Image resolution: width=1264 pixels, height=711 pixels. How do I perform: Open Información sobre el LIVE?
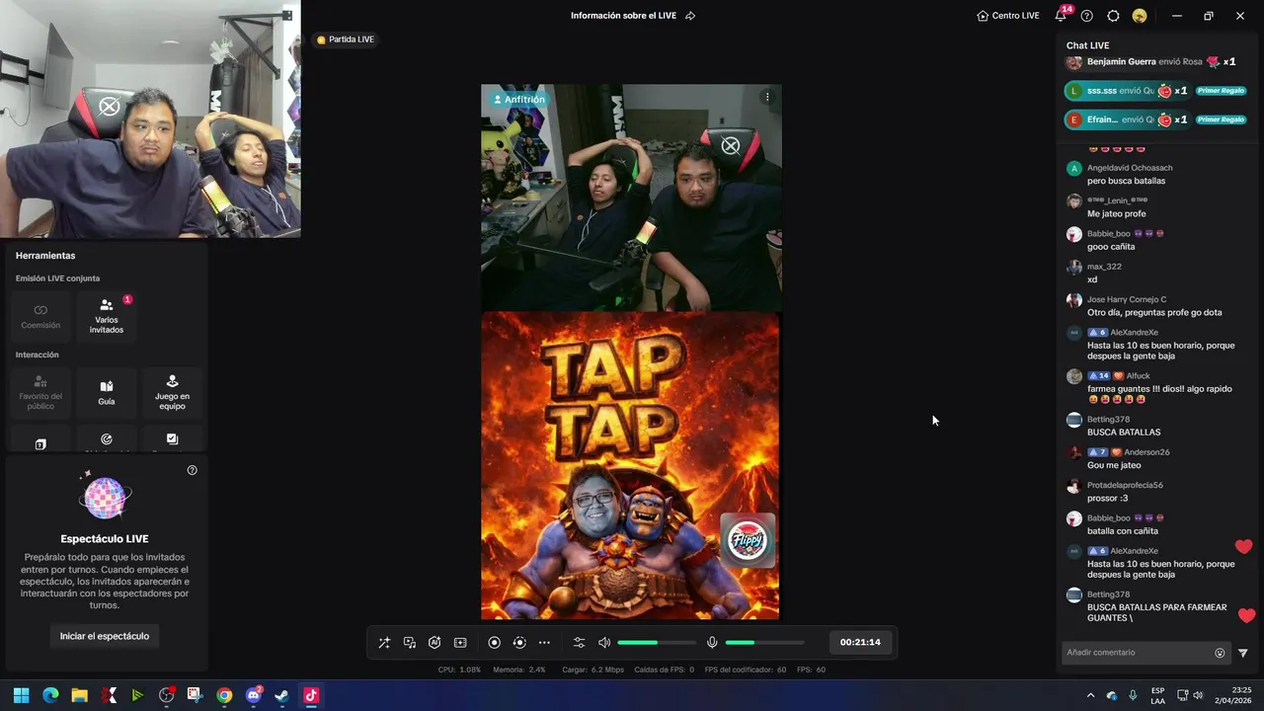point(625,16)
